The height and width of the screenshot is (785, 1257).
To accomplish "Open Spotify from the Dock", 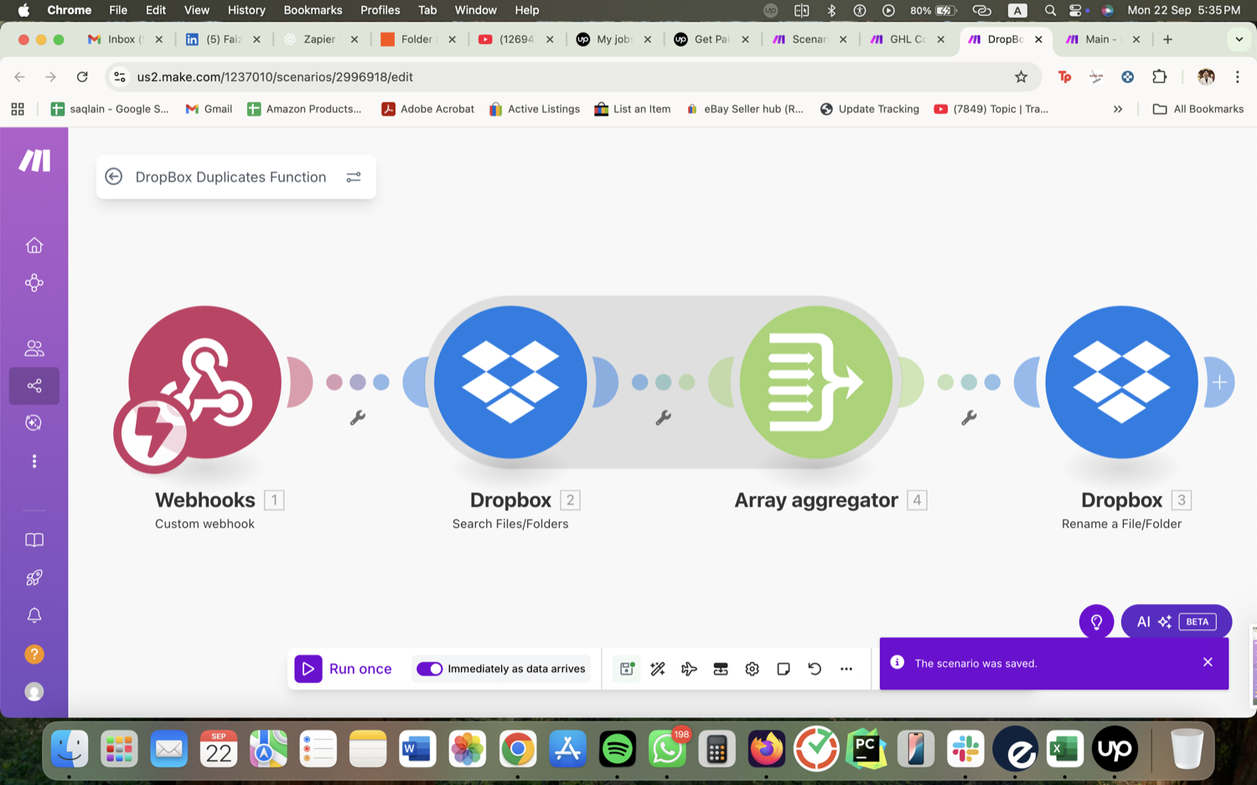I will click(618, 749).
